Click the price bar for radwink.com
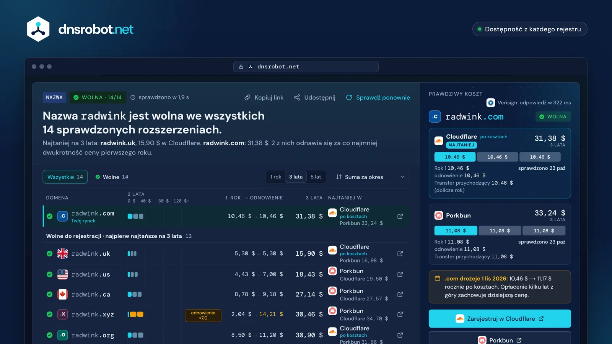Screen dimensions: 612x344 [x=135, y=216]
